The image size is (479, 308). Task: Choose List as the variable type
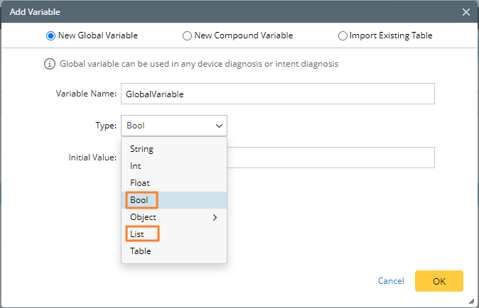(x=137, y=233)
